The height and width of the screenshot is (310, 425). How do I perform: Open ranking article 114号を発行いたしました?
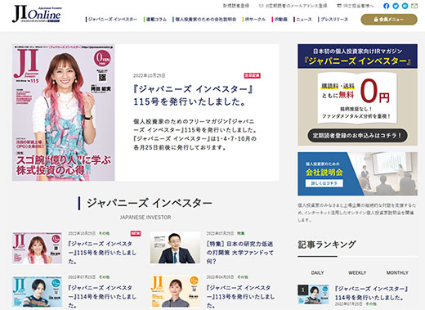[371, 293]
